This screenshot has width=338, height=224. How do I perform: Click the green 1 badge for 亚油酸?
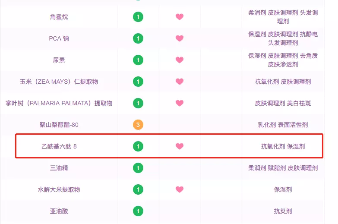(138, 211)
